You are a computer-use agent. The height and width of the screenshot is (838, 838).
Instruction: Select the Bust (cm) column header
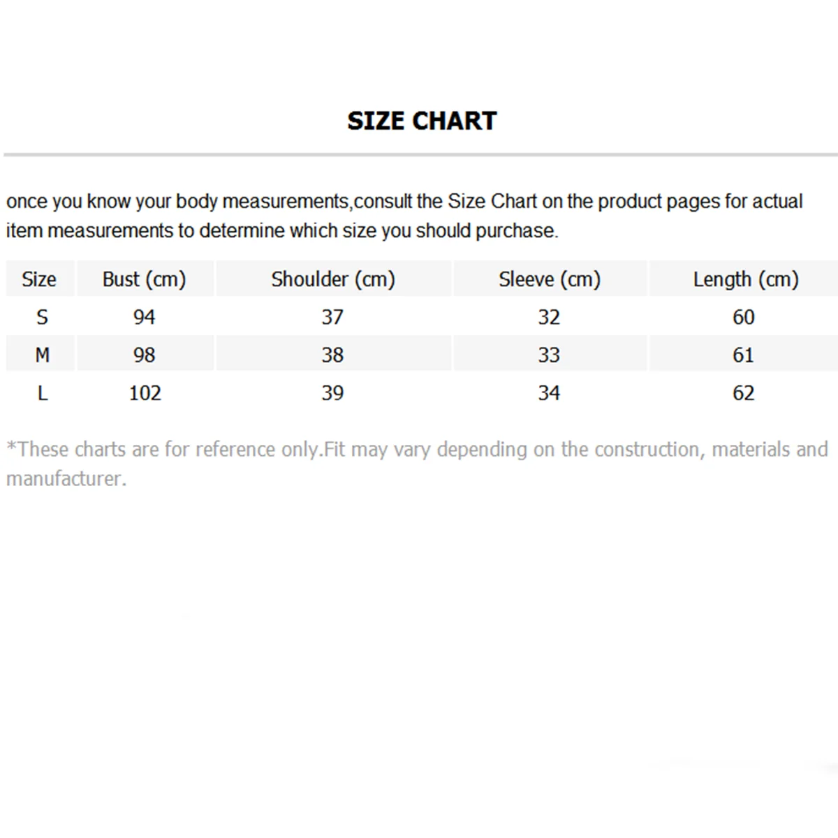(144, 279)
